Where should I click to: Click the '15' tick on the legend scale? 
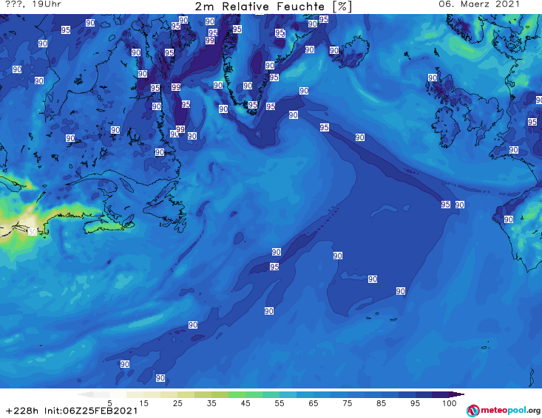click(x=143, y=403)
